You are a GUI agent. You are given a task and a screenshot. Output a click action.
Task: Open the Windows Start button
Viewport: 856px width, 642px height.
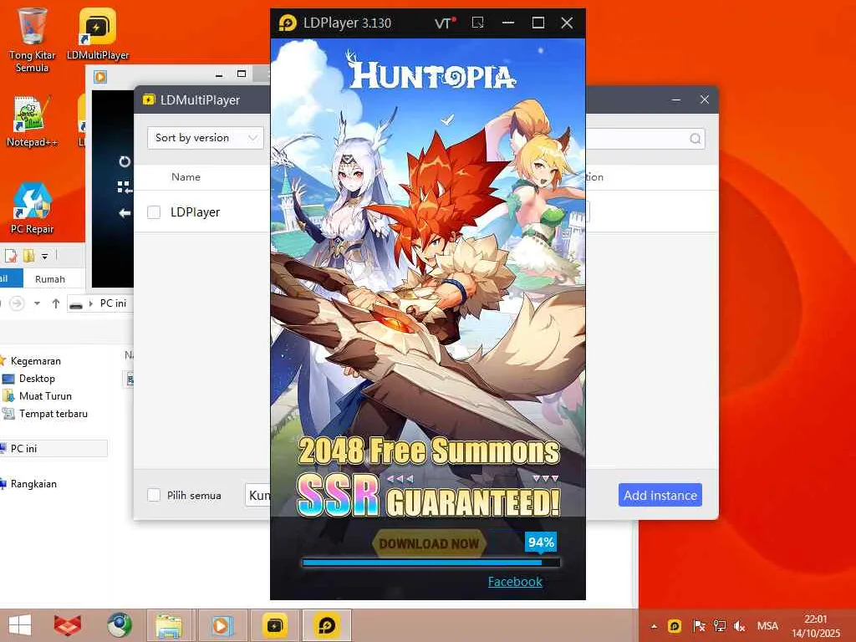pos(20,625)
